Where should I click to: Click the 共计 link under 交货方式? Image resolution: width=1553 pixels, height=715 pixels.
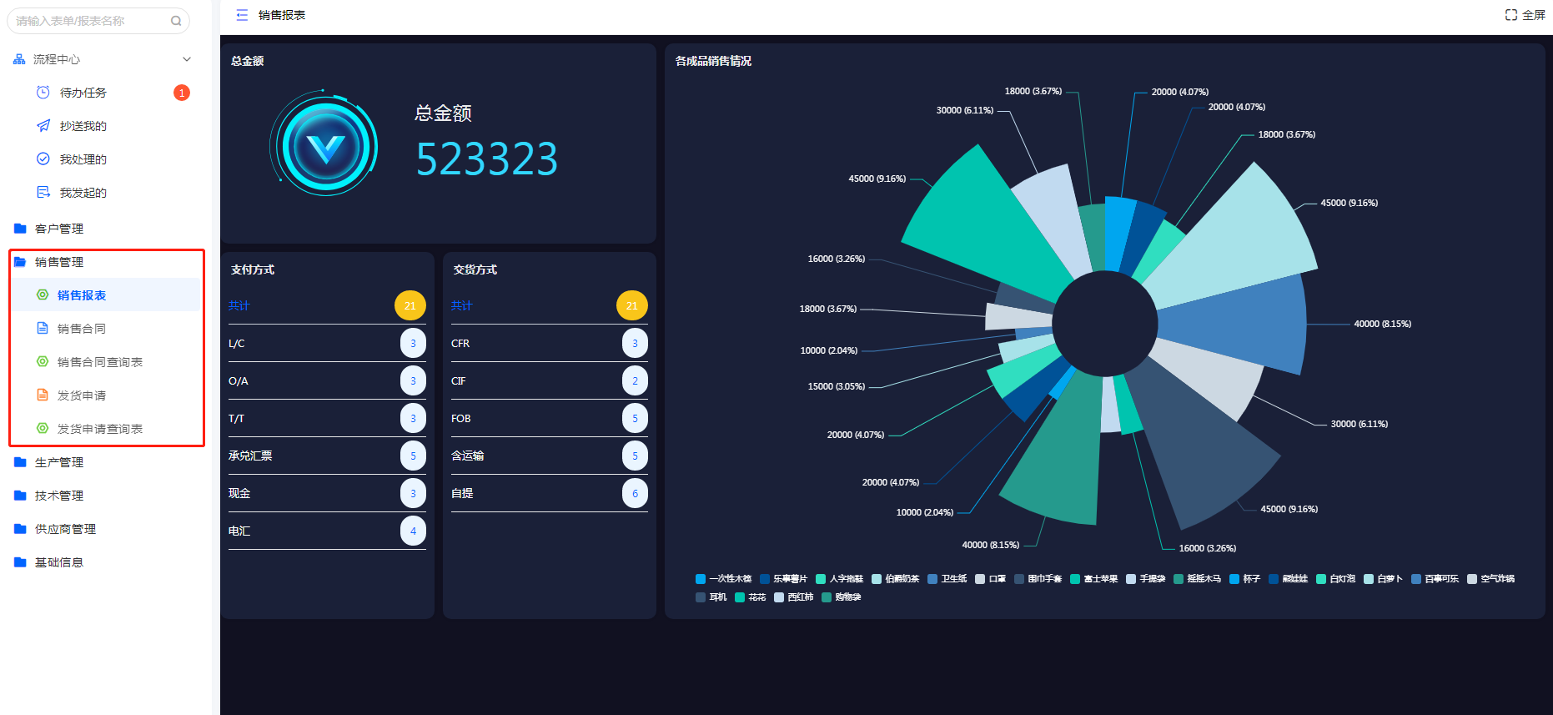[462, 306]
